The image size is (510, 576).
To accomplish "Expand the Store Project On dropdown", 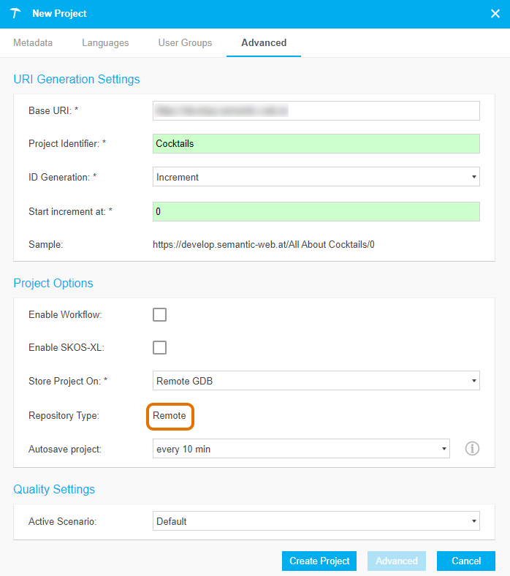I will click(316, 380).
